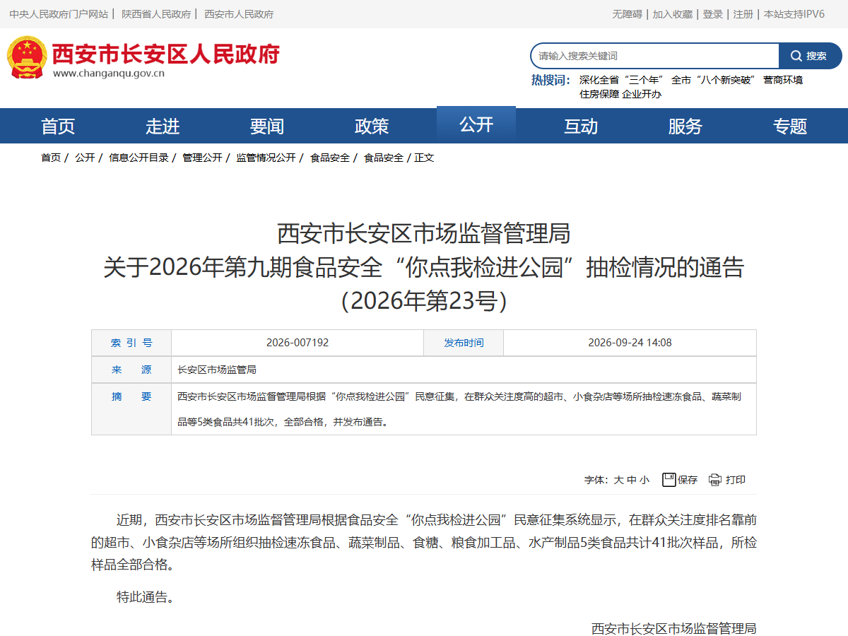Click publish time 2026-09-24 14:08
848x636 pixels.
[x=630, y=343]
